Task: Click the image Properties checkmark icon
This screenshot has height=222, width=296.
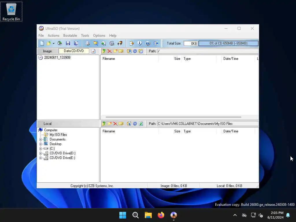Action: (93, 51)
